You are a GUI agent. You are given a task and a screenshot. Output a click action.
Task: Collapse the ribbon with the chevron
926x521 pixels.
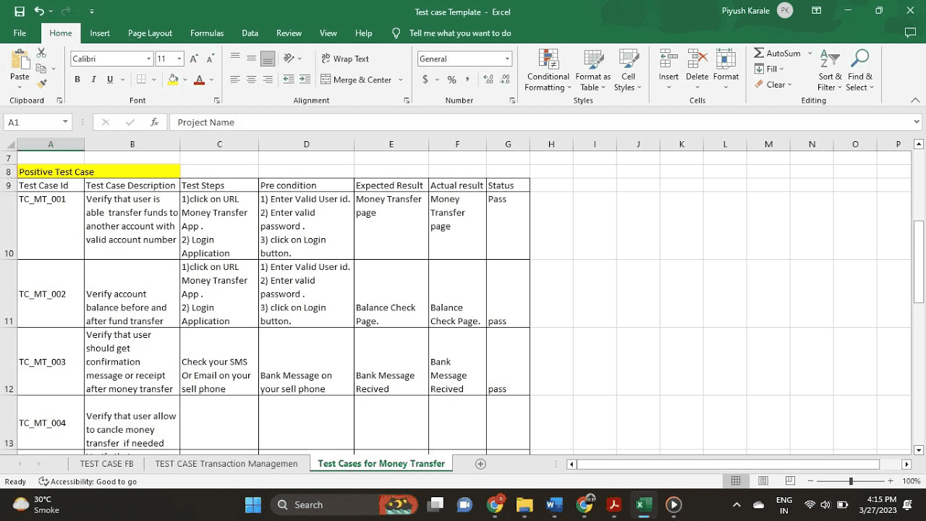915,100
